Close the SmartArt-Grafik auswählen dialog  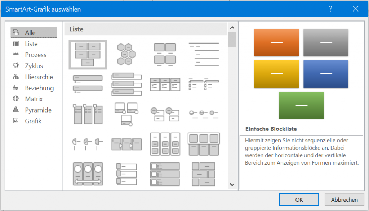click(x=356, y=9)
